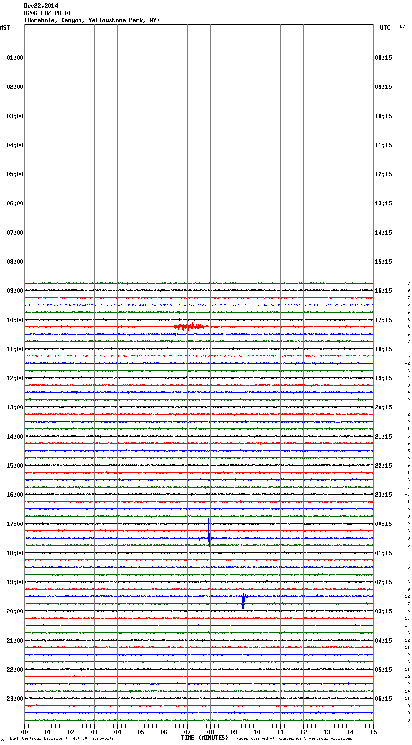Click the 17:15 UTC time label

[x=383, y=320]
